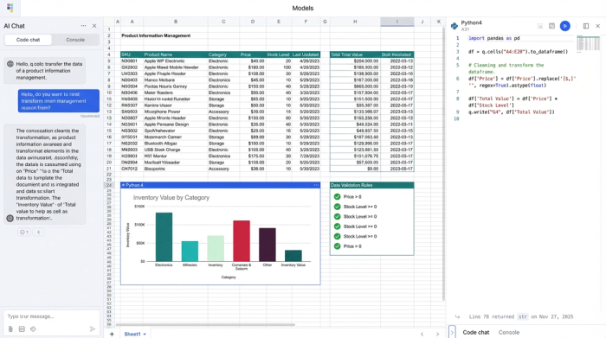Click the spreadsheet horizontal scrollbar
The width and height of the screenshot is (606, 338).
(x=205, y=325)
